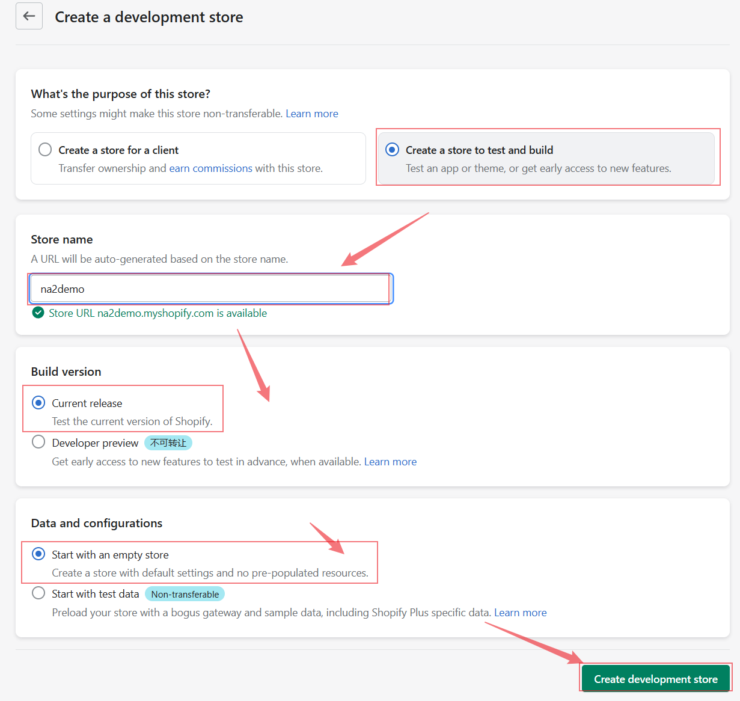Viewport: 740px width, 701px height.
Task: Click 'Create a store with default settings' description
Action: 210,573
